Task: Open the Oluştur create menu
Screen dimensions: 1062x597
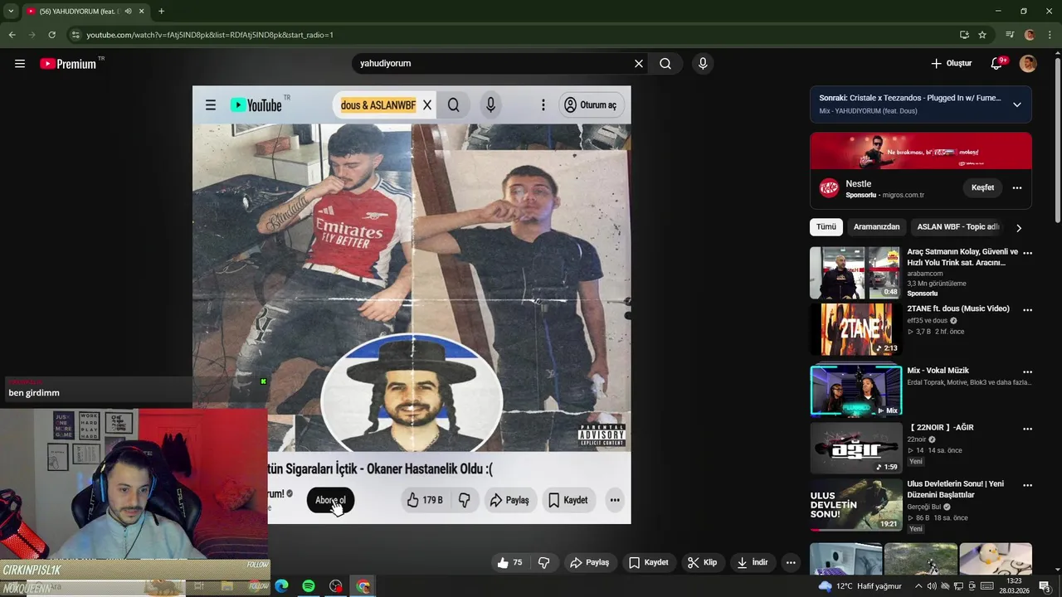Action: point(951,64)
